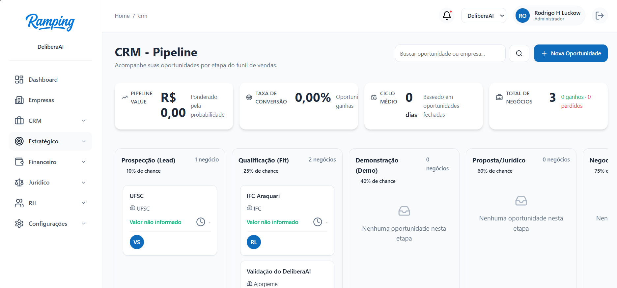Screen dimensions: 617x288
Task: Click the Financeiro wallet icon
Action: coord(19,162)
